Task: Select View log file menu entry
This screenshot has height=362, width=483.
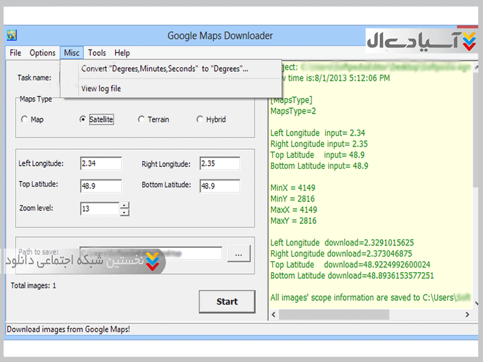Action: 101,89
